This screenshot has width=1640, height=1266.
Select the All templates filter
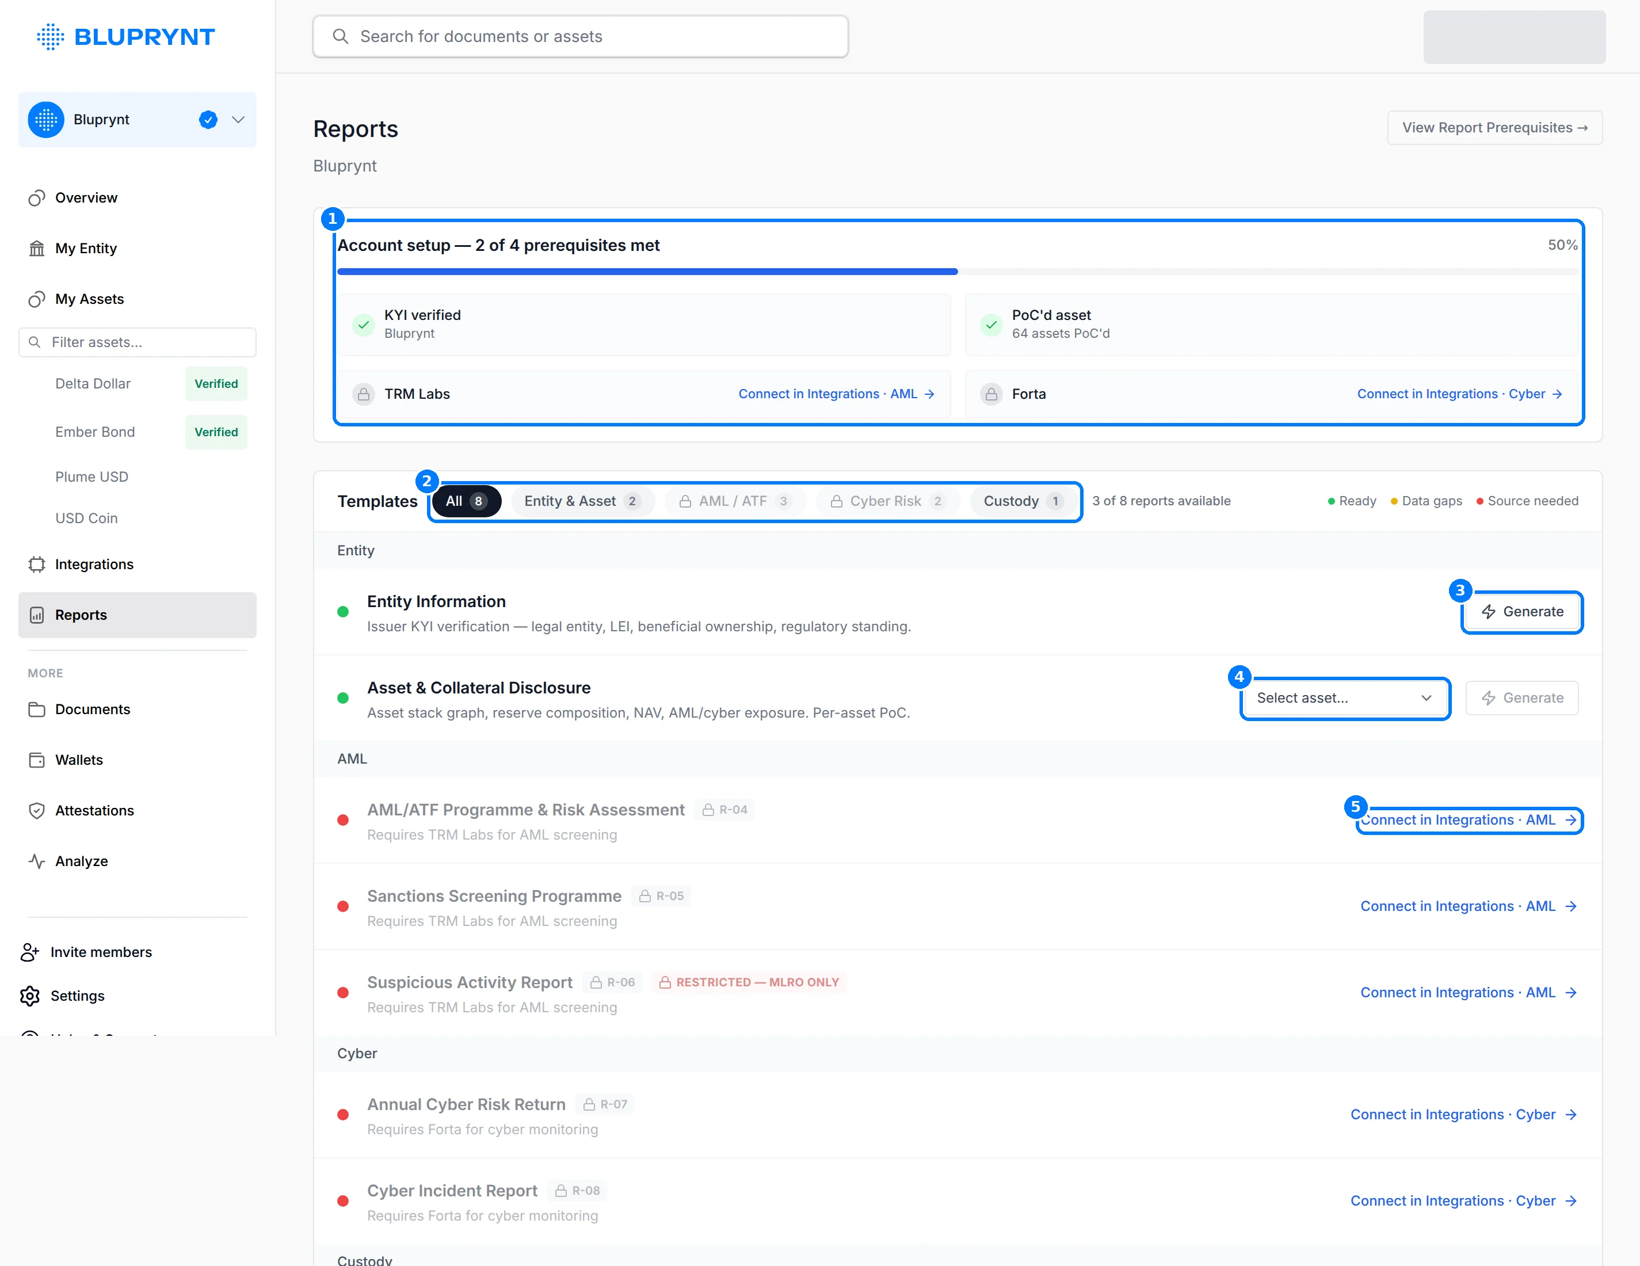[466, 501]
